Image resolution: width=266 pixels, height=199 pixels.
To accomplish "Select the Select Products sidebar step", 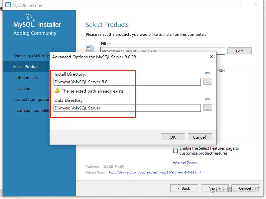I will click(x=27, y=67).
